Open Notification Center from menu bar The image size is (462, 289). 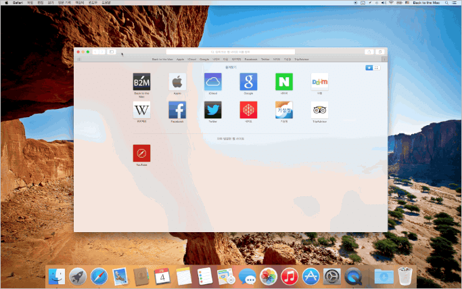click(x=455, y=3)
